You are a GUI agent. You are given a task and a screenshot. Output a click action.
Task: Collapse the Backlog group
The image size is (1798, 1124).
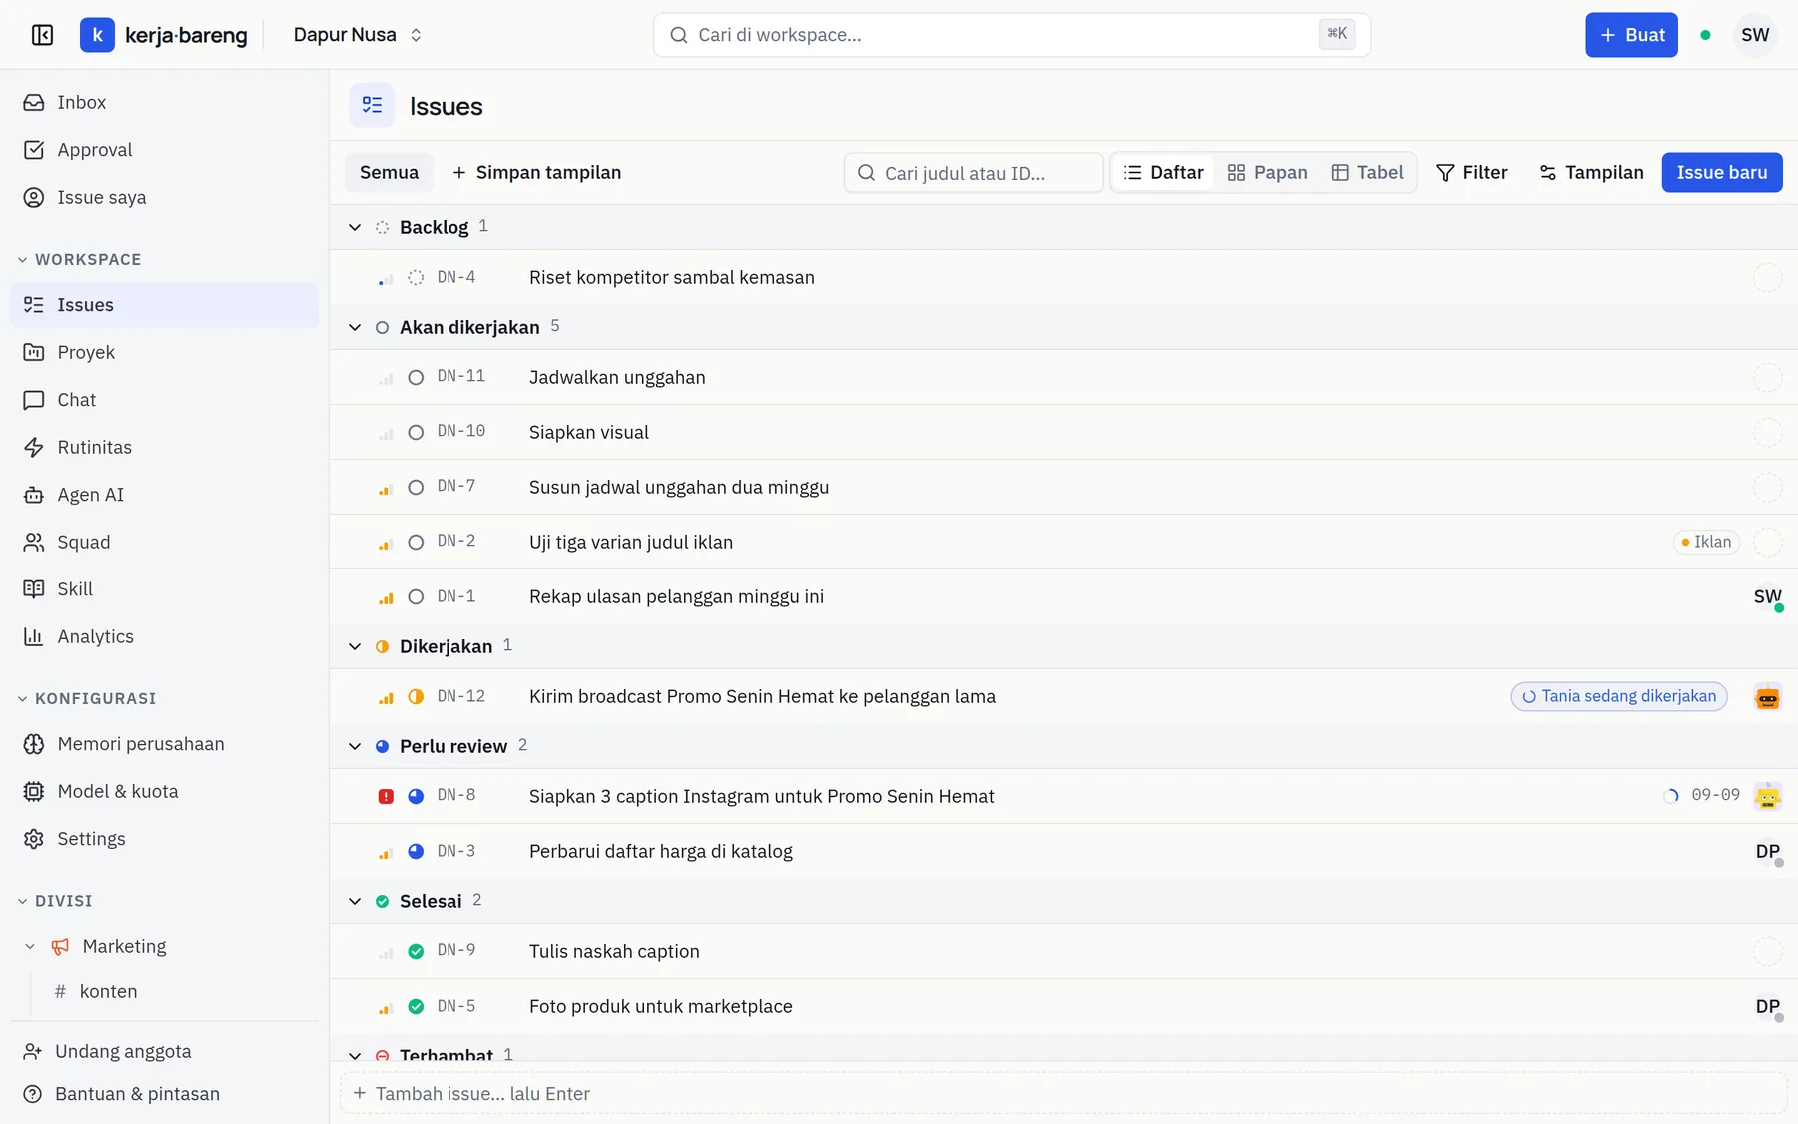[x=355, y=227]
